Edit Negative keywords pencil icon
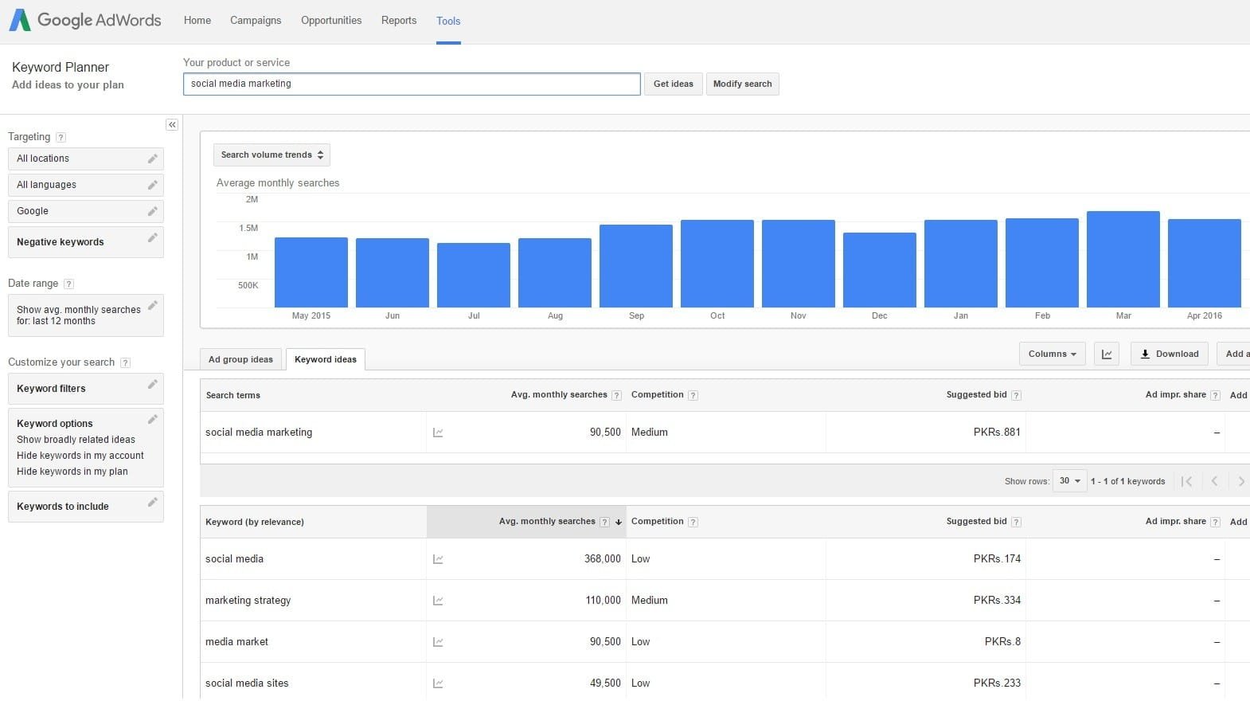The height and width of the screenshot is (701, 1250). (x=152, y=237)
